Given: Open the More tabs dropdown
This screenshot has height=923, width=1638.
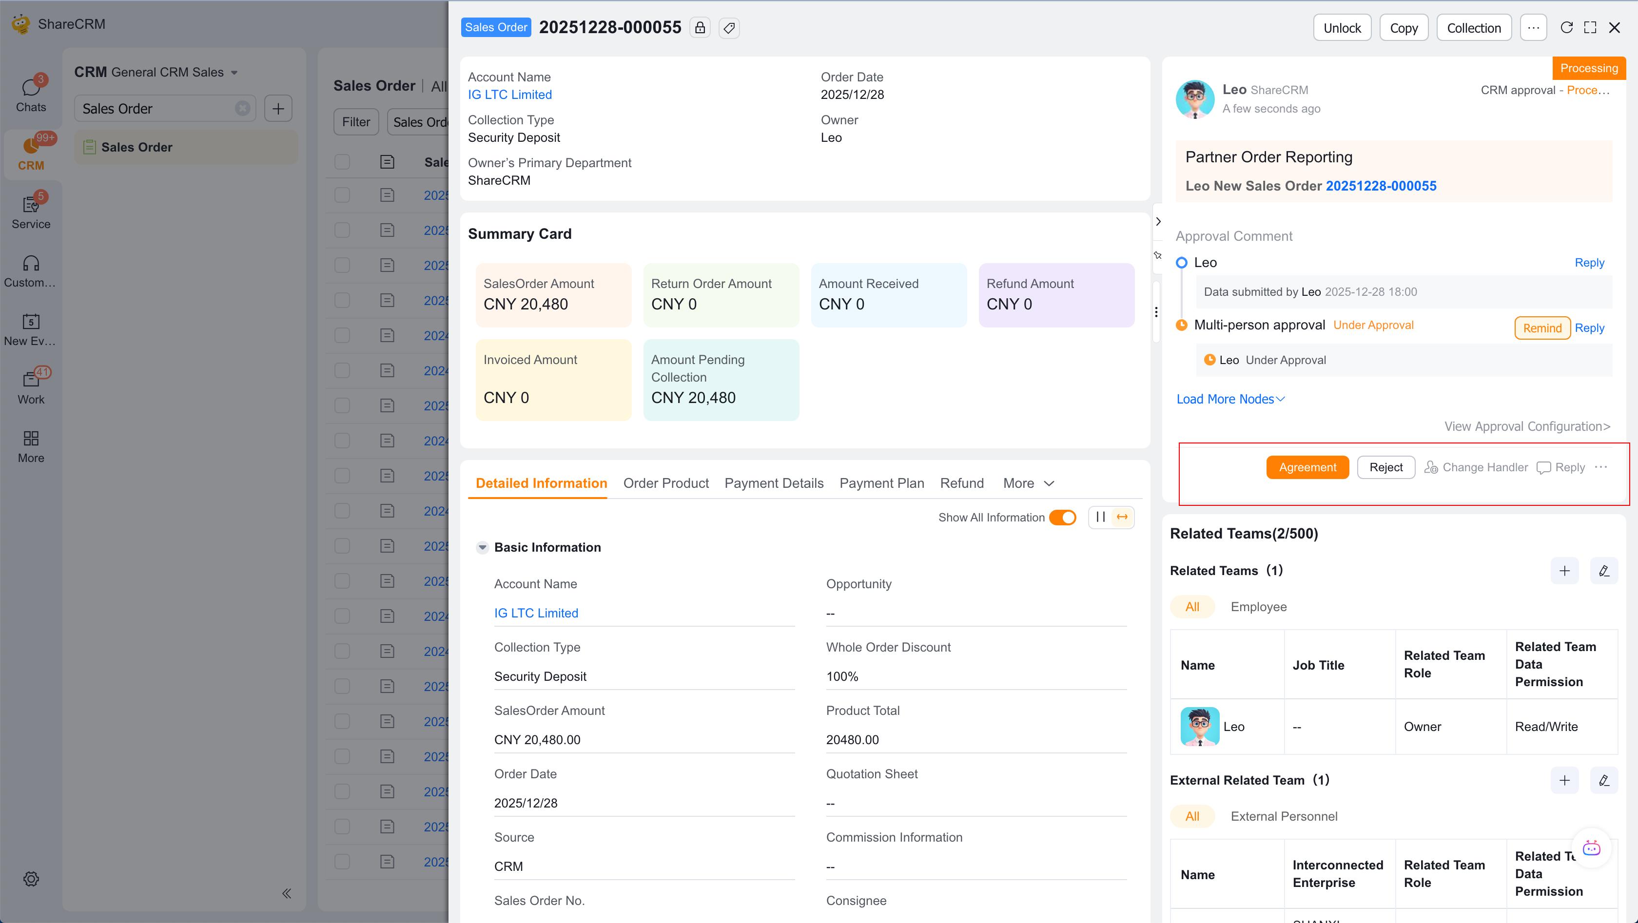Looking at the screenshot, I should (1029, 483).
